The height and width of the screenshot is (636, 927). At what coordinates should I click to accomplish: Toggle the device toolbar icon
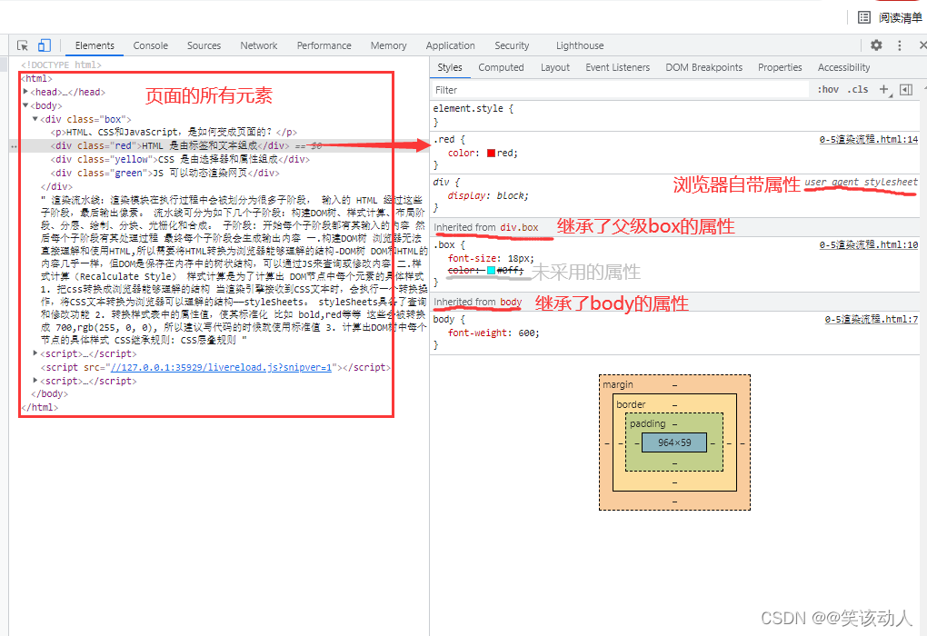tap(45, 45)
